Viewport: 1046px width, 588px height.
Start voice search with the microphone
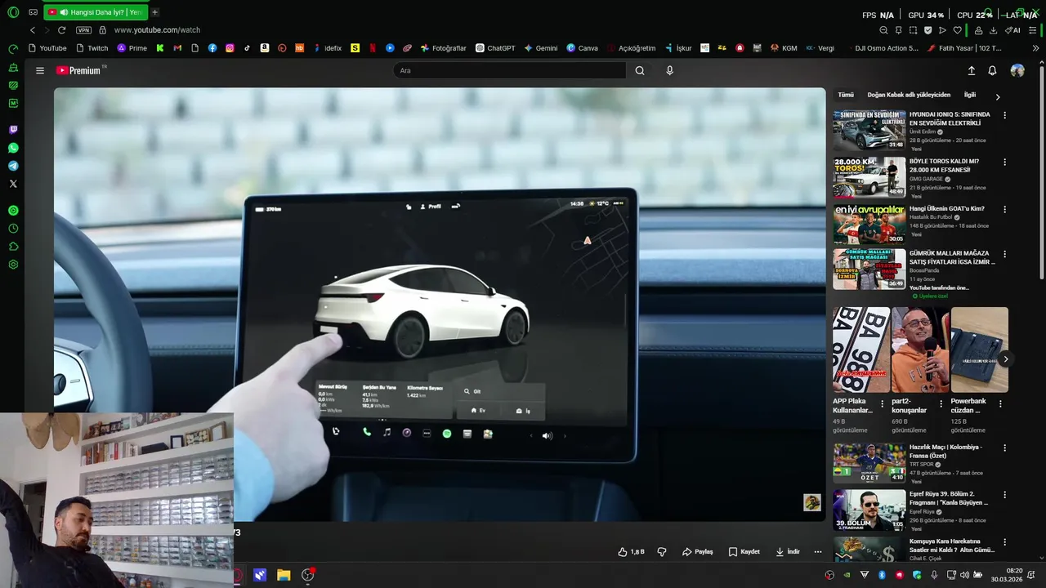[669, 71]
